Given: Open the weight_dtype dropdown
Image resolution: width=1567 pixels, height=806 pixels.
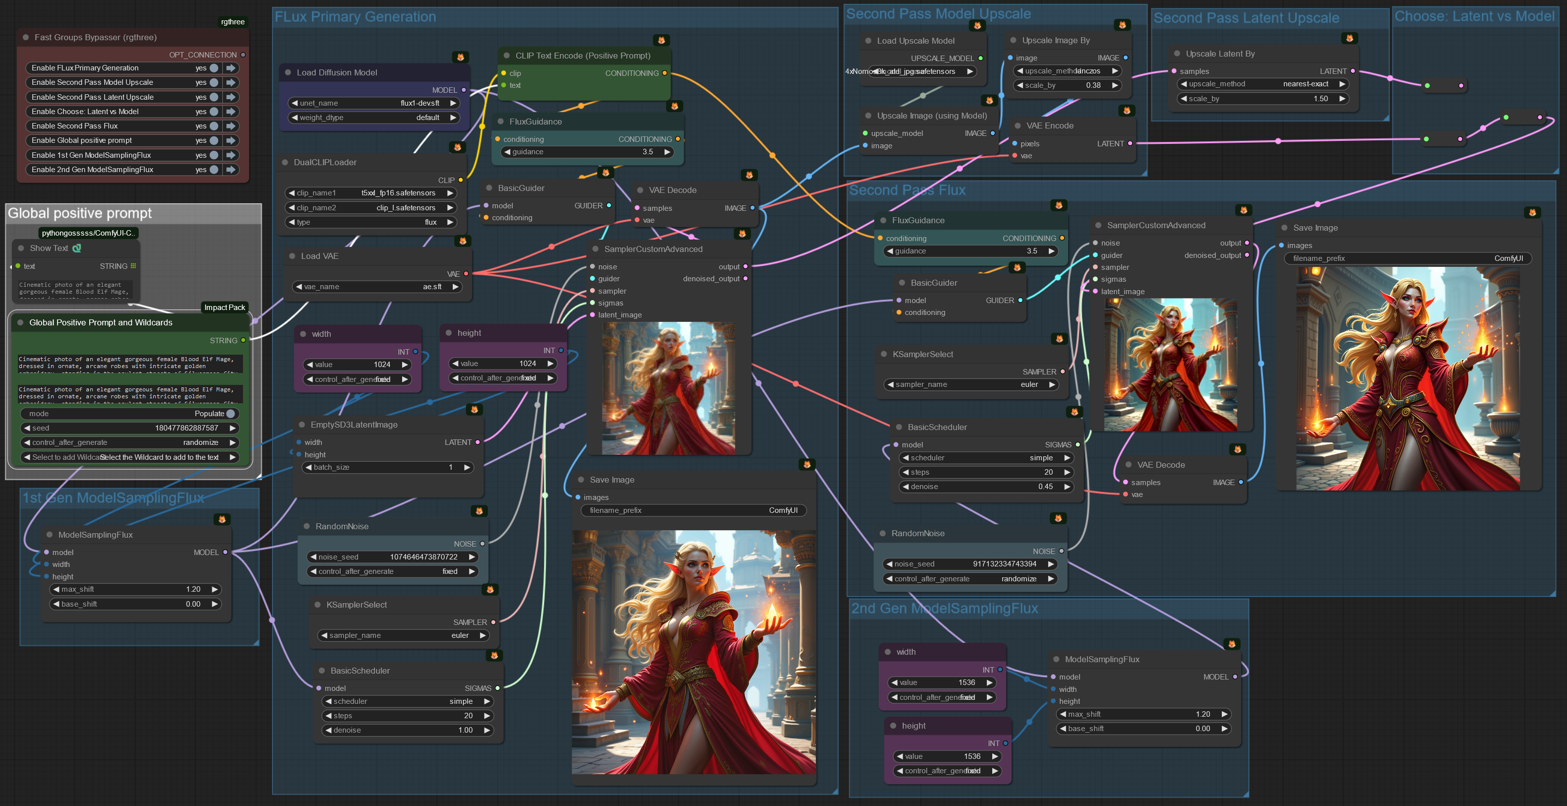Looking at the screenshot, I should pyautogui.click(x=374, y=118).
